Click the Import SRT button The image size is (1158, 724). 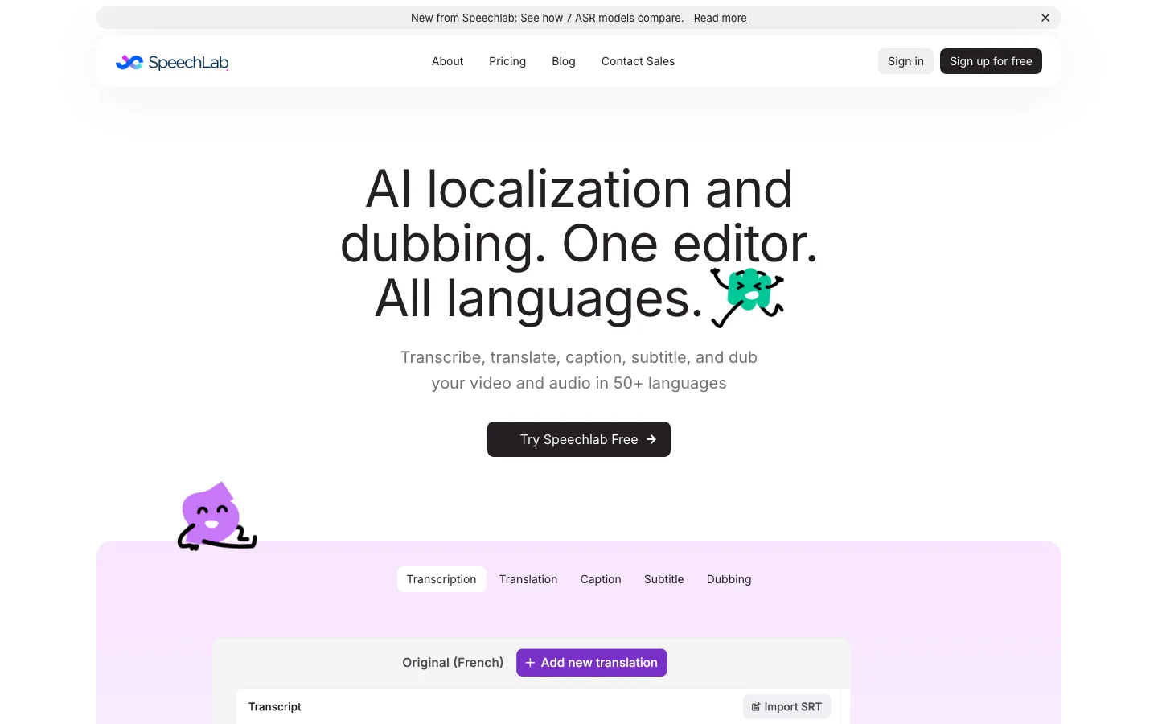786,707
